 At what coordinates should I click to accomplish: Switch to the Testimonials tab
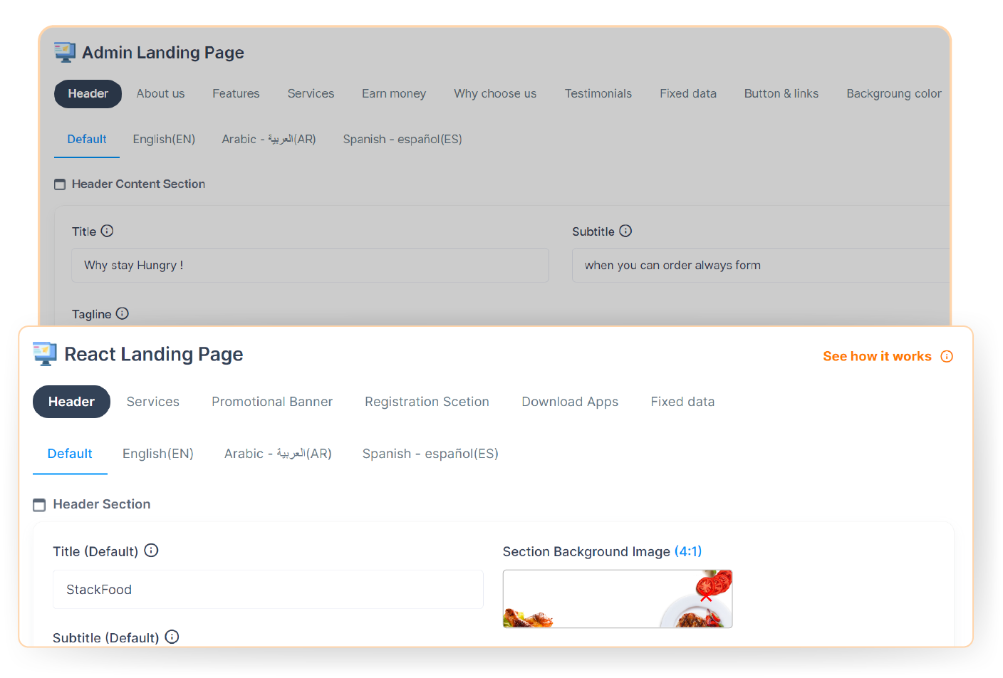[598, 93]
